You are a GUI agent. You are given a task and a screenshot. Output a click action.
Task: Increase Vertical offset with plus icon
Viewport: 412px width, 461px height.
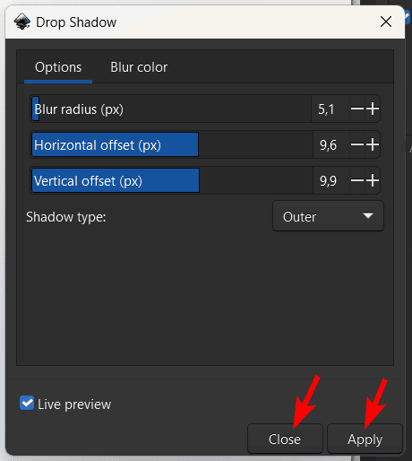pyautogui.click(x=373, y=180)
